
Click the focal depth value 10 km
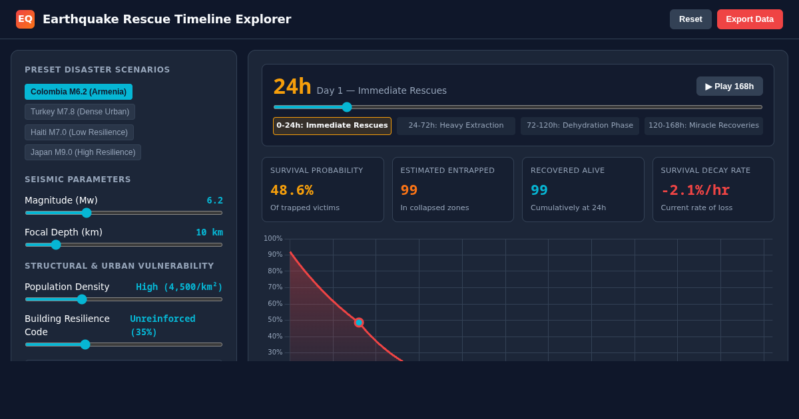(x=209, y=232)
